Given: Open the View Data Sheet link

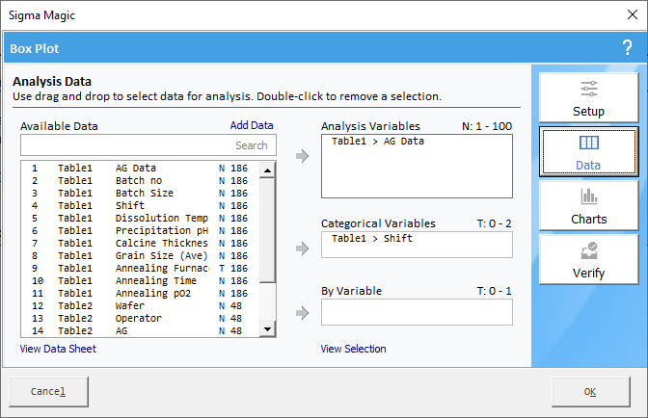Looking at the screenshot, I should pyautogui.click(x=58, y=349).
